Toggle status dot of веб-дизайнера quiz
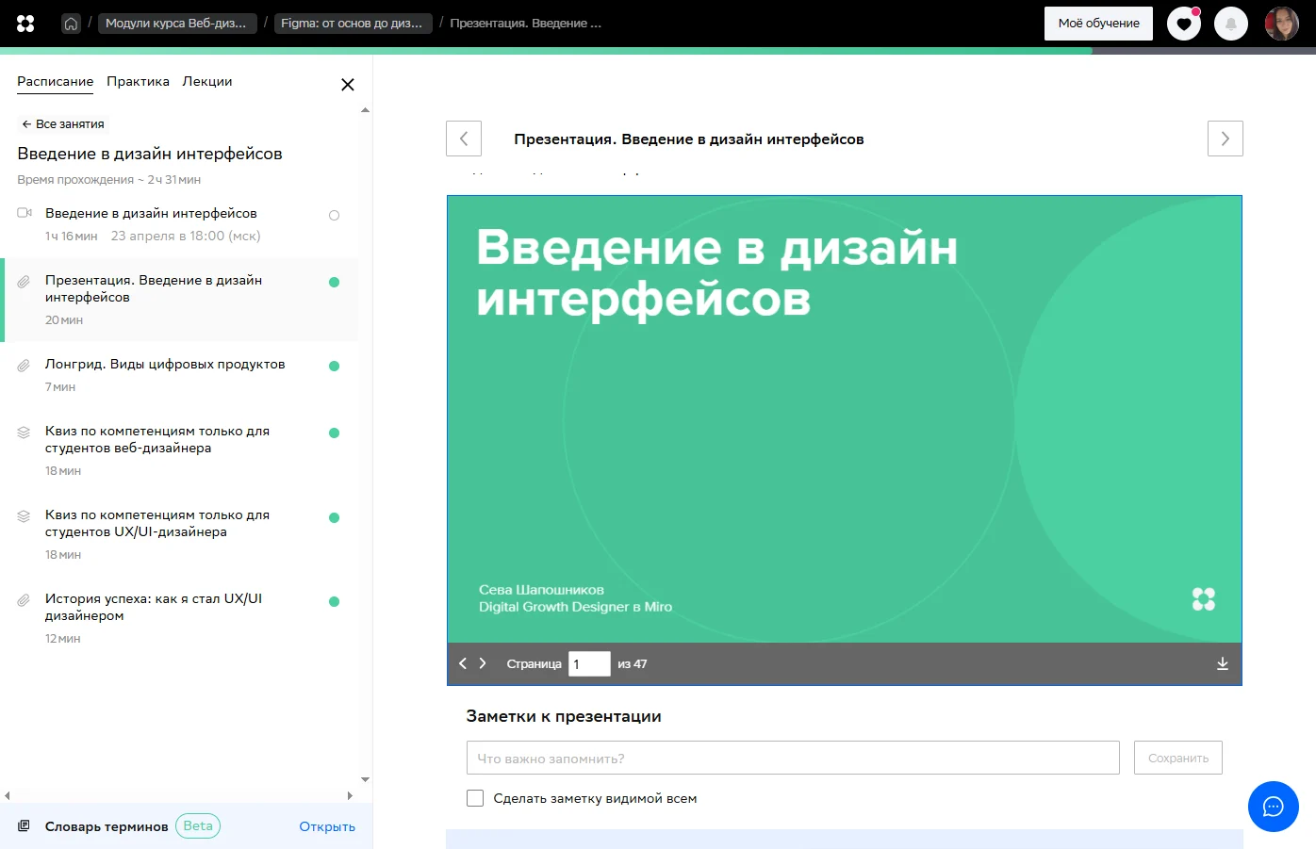The image size is (1316, 849). click(x=334, y=433)
